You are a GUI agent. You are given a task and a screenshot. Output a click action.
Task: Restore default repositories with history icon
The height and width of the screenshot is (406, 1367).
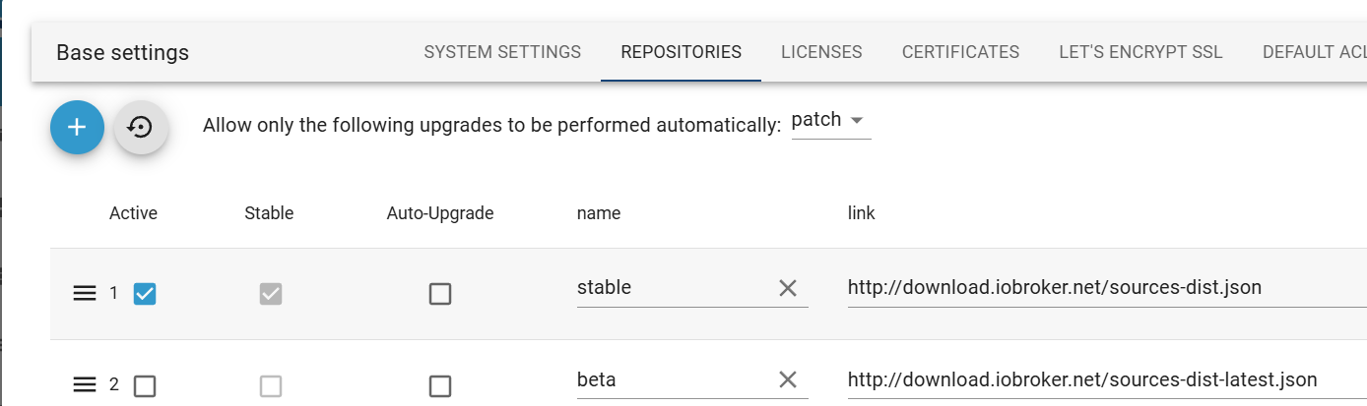[x=141, y=127]
